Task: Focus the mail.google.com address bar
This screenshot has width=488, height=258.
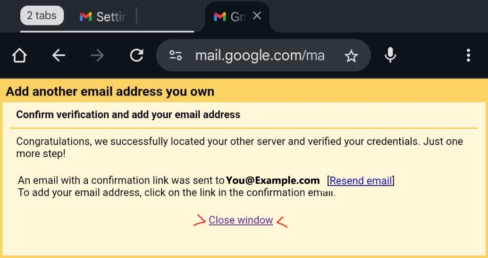Action: click(260, 56)
